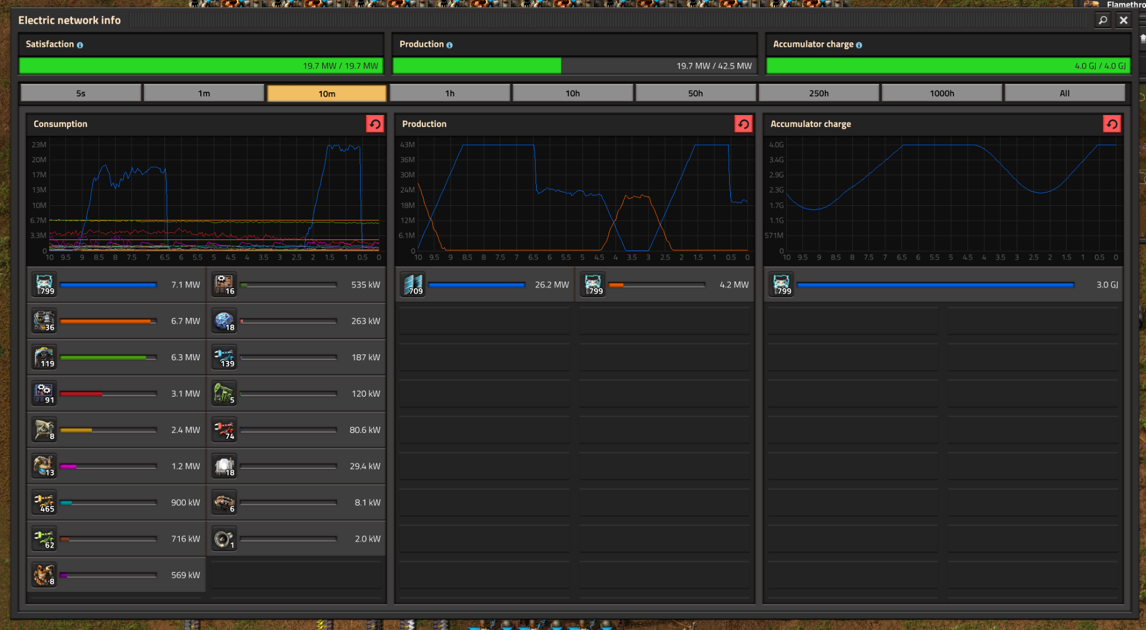
Task: Select the 1000h time range tab
Action: click(941, 93)
